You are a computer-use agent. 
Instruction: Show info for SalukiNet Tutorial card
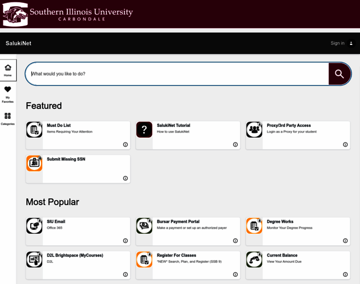click(x=235, y=144)
